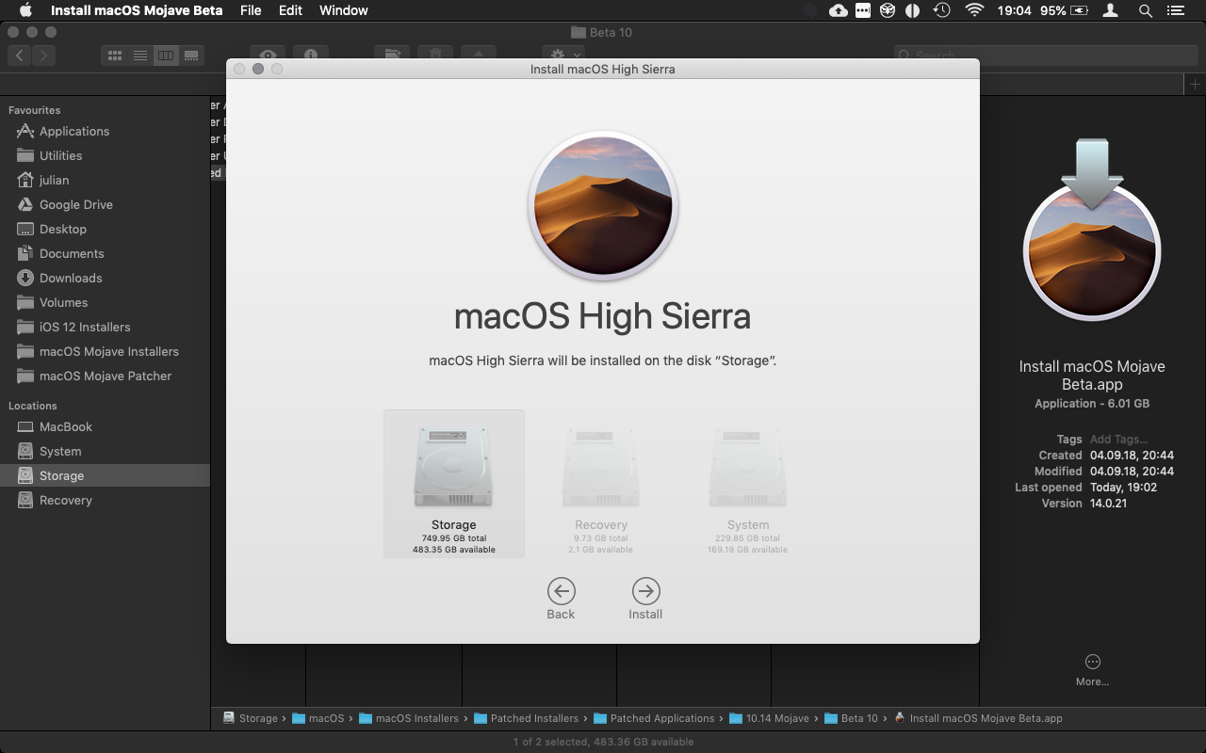Screen dimensions: 1206x753
Task: Switch Finder to icon view
Action: pyautogui.click(x=115, y=56)
